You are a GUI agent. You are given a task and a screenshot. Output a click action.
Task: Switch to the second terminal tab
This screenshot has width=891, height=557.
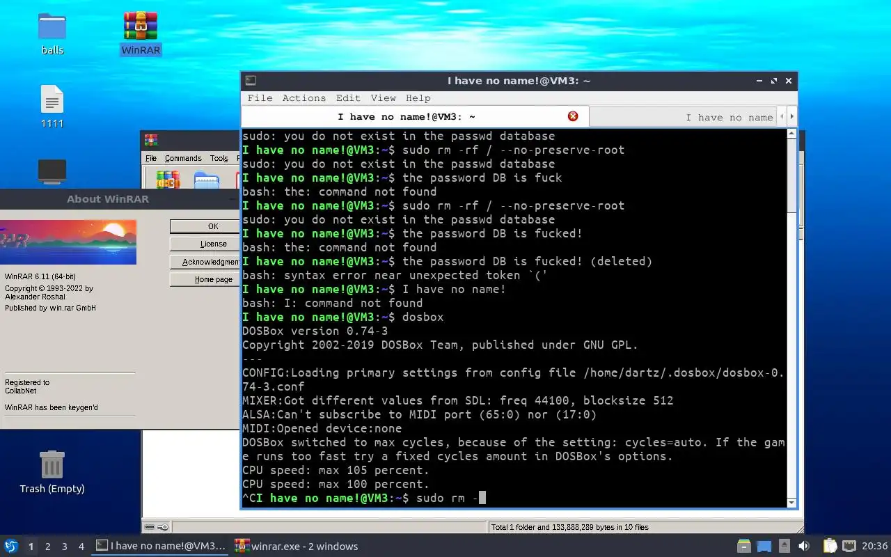pos(684,117)
